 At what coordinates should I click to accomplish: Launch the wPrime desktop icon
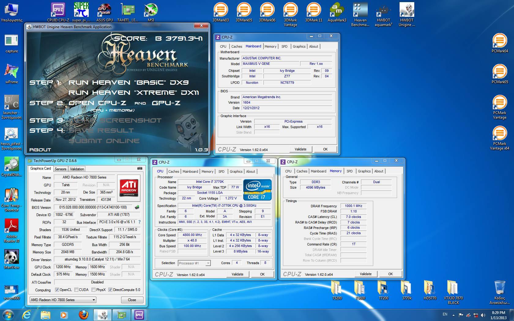(12, 74)
